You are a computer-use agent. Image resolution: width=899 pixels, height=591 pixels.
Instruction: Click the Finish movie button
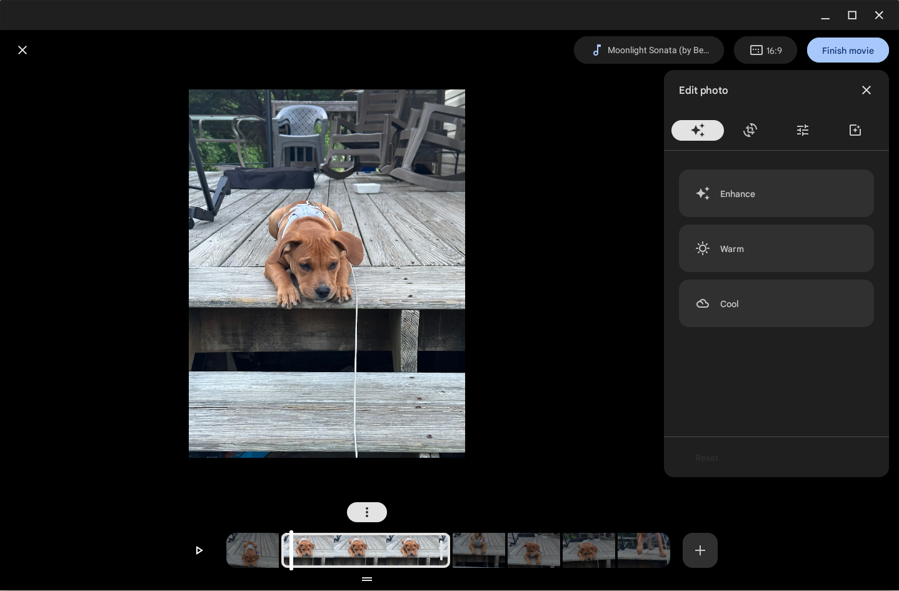[848, 50]
